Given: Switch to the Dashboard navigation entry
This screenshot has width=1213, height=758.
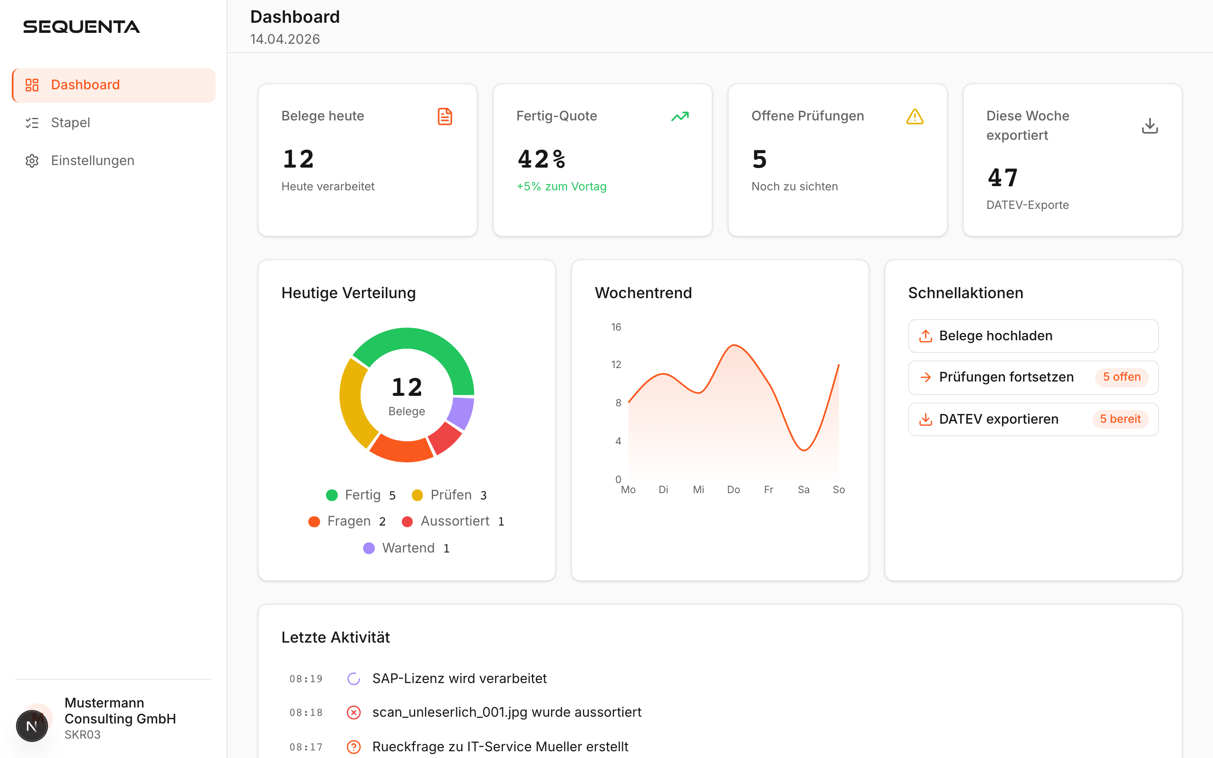Looking at the screenshot, I should click(x=85, y=85).
